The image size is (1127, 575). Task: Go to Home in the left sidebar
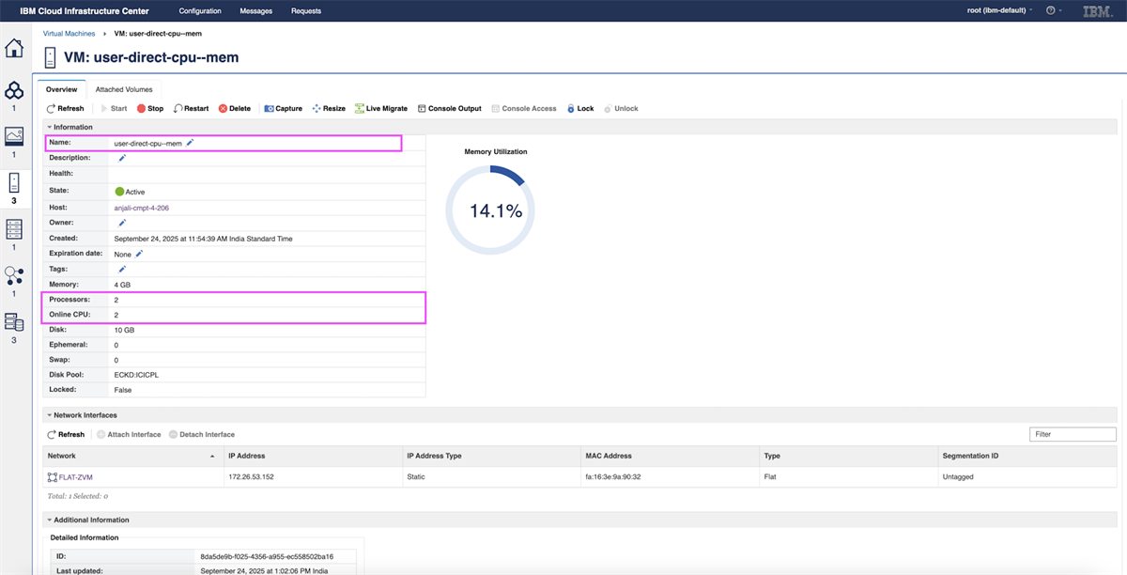[14, 48]
